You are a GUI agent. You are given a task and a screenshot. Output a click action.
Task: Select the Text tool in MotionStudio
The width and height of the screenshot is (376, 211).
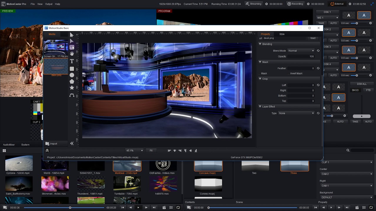pos(72,61)
